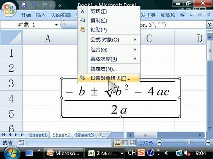
Task: Go to previous sheet navigation arrow
Action: coord(10,135)
